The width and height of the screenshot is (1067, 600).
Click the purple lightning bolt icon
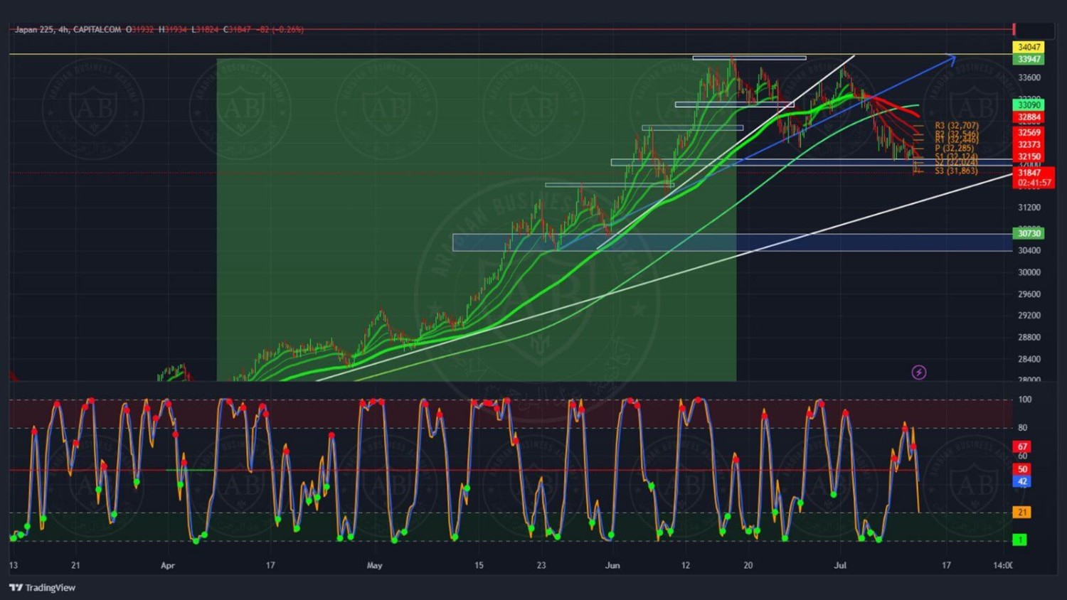click(x=918, y=373)
